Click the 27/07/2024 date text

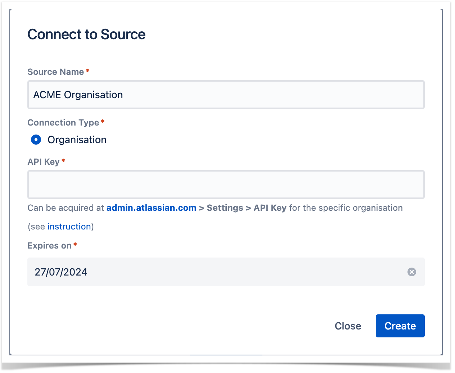click(x=61, y=272)
